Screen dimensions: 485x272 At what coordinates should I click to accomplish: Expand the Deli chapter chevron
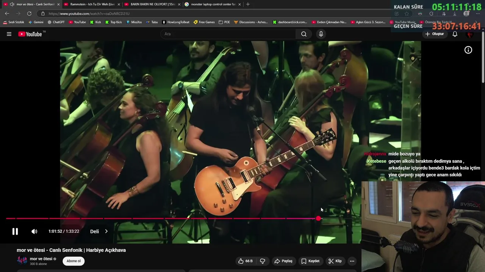click(106, 231)
